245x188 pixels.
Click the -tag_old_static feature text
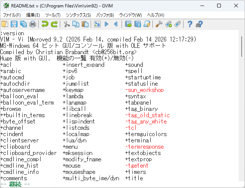coord(148,115)
